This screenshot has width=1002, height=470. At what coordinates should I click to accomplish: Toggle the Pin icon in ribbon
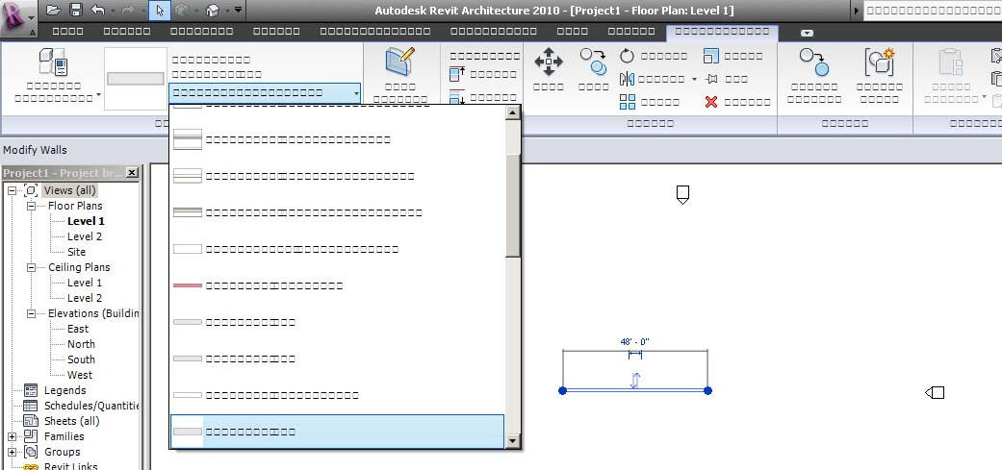click(712, 79)
